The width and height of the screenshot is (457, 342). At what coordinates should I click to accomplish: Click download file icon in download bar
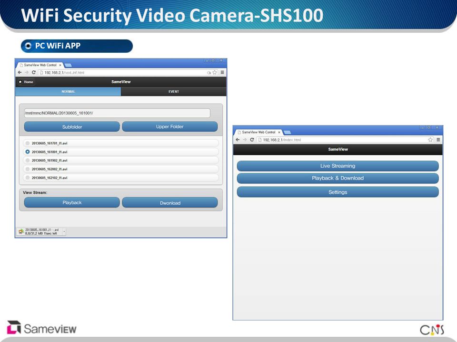(x=20, y=231)
